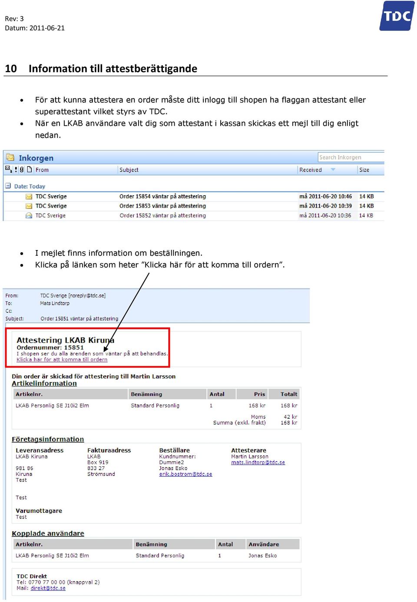Click the mats.lindtorp@tdc.se email link

click(258, 462)
